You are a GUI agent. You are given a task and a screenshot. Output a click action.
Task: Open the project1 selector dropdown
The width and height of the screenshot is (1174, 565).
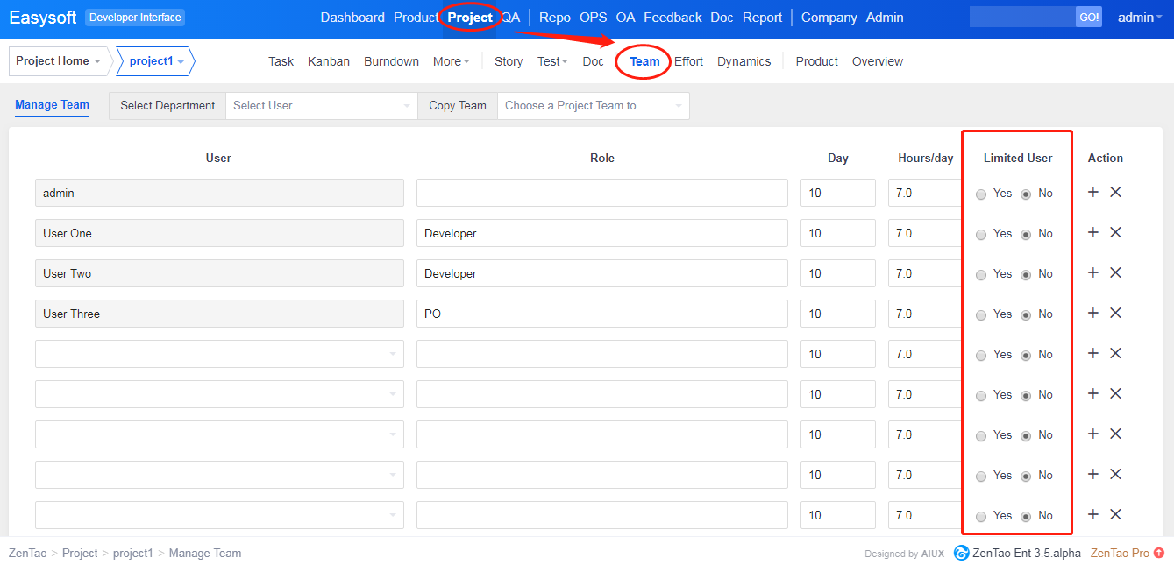click(x=156, y=61)
